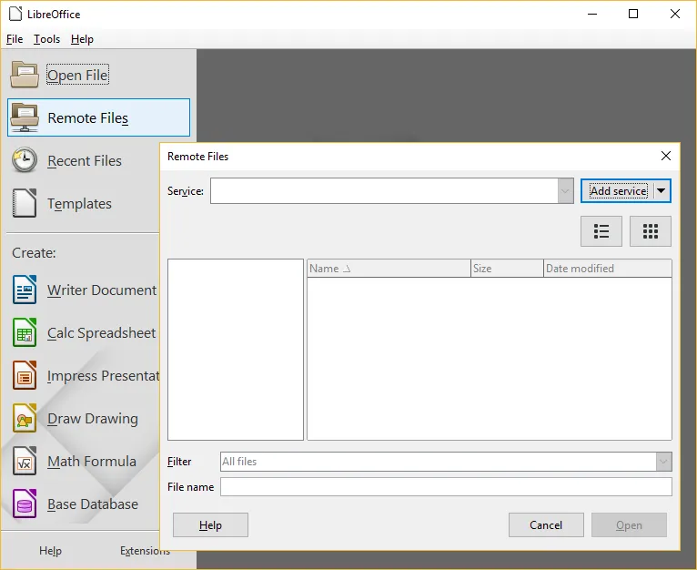Click the Open File label
Image resolution: width=697 pixels, height=570 pixels.
point(77,76)
